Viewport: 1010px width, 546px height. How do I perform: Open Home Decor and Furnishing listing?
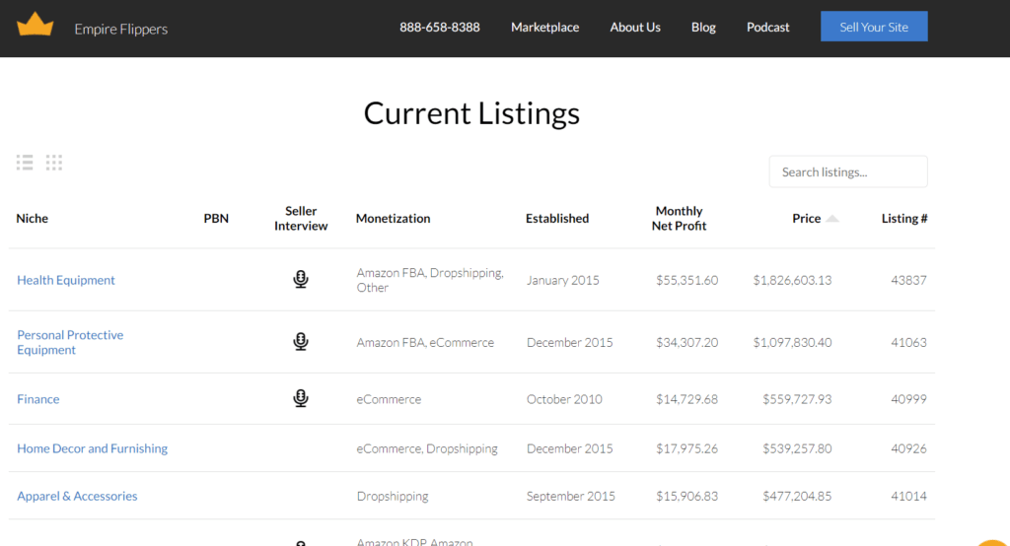click(x=92, y=448)
